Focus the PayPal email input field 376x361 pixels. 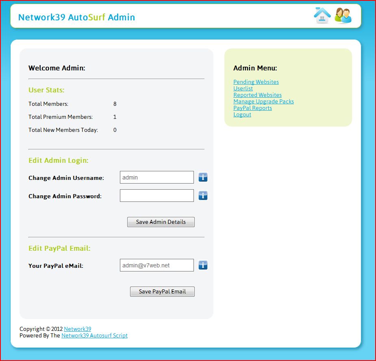pos(157,265)
